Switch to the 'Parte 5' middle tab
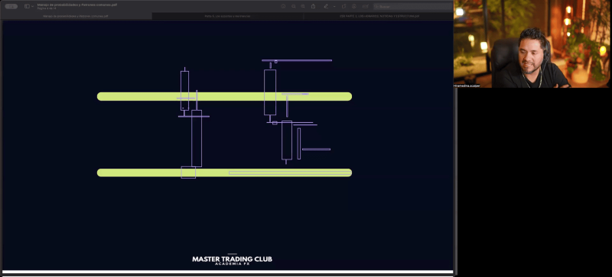Viewport: 612px width, 277px height. [x=227, y=16]
